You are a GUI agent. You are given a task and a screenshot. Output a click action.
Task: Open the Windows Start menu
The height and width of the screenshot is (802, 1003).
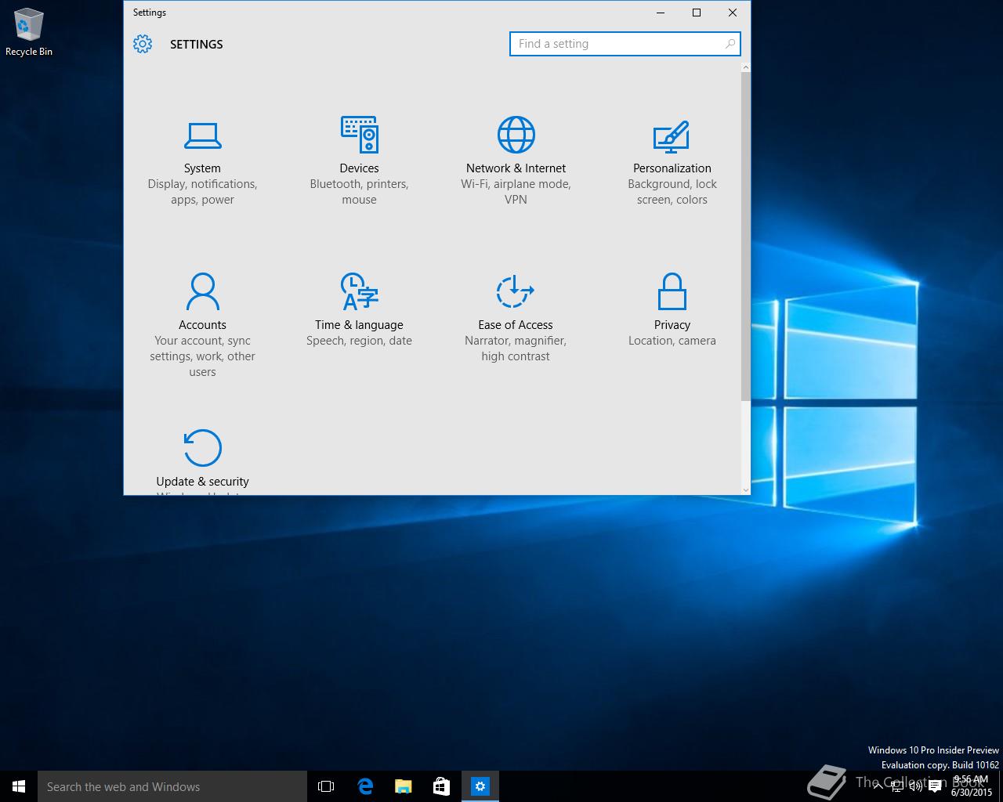(19, 786)
